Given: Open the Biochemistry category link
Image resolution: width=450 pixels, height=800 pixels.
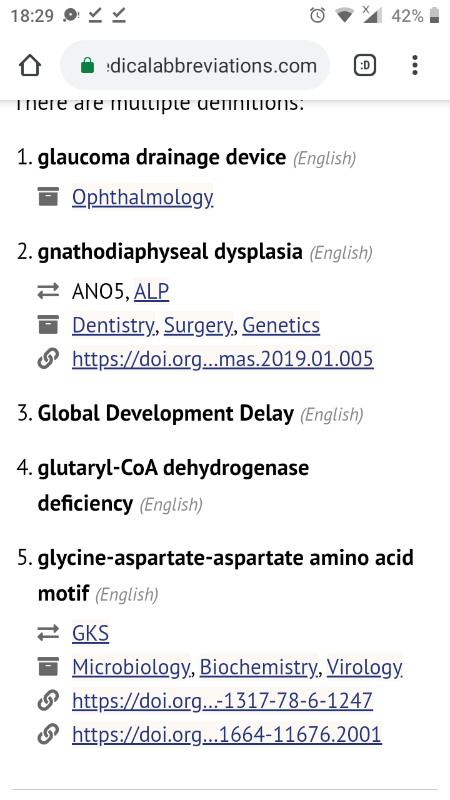Looking at the screenshot, I should (x=258, y=667).
